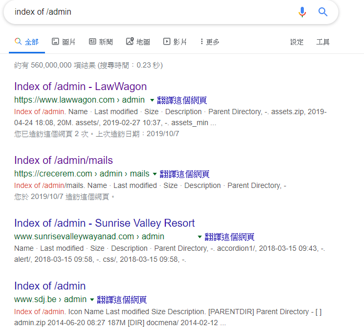Click 翻譯這個網頁 for Sunrise Valley Resort result
This screenshot has height=333, width=364.
click(x=230, y=237)
